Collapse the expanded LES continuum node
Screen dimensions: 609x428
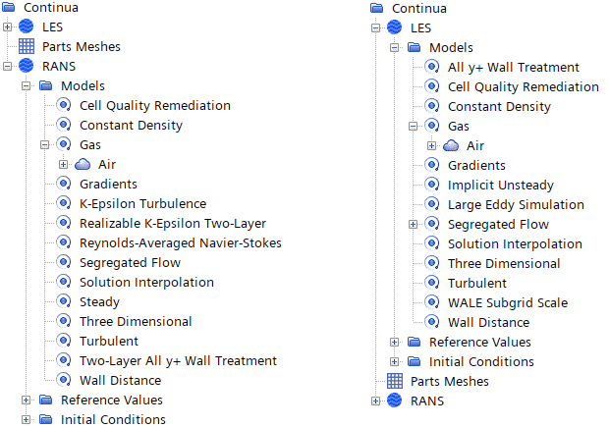click(x=375, y=27)
